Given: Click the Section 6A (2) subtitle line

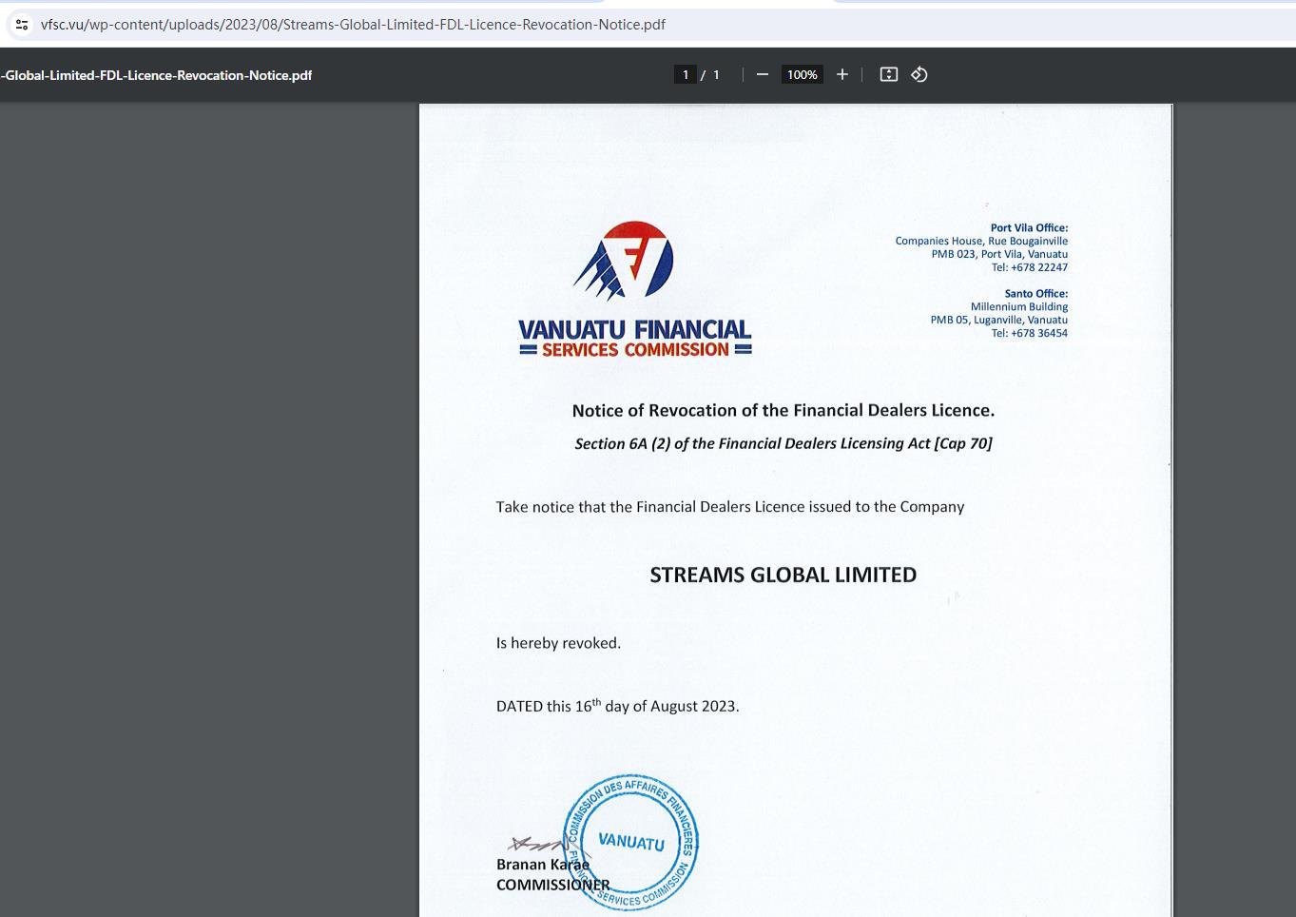Looking at the screenshot, I should [x=783, y=443].
